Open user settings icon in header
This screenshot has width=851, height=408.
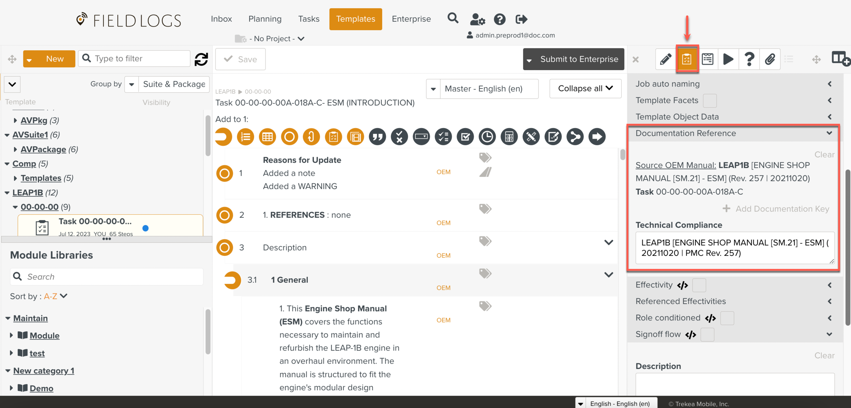pyautogui.click(x=477, y=19)
